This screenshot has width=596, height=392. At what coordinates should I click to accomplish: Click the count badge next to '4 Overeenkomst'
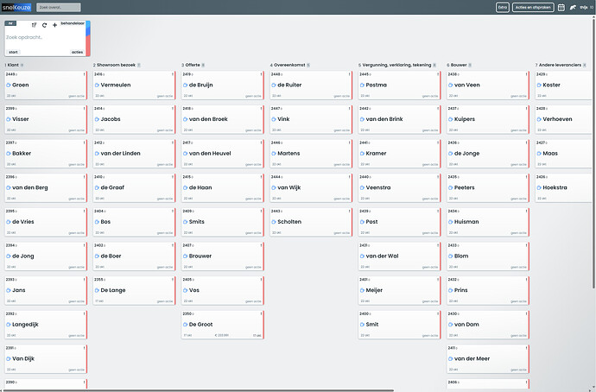click(308, 65)
